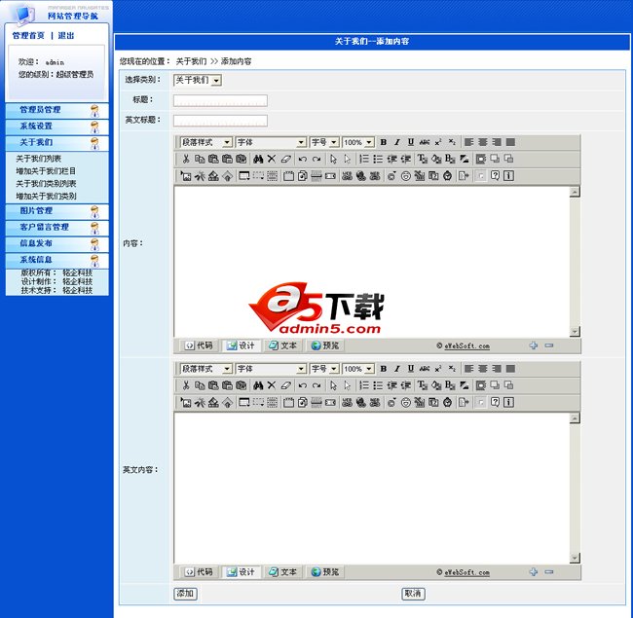Image resolution: width=633 pixels, height=618 pixels.
Task: Expand 信息发布 sidebar menu
Action: point(56,243)
